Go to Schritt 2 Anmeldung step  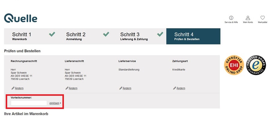point(85,36)
